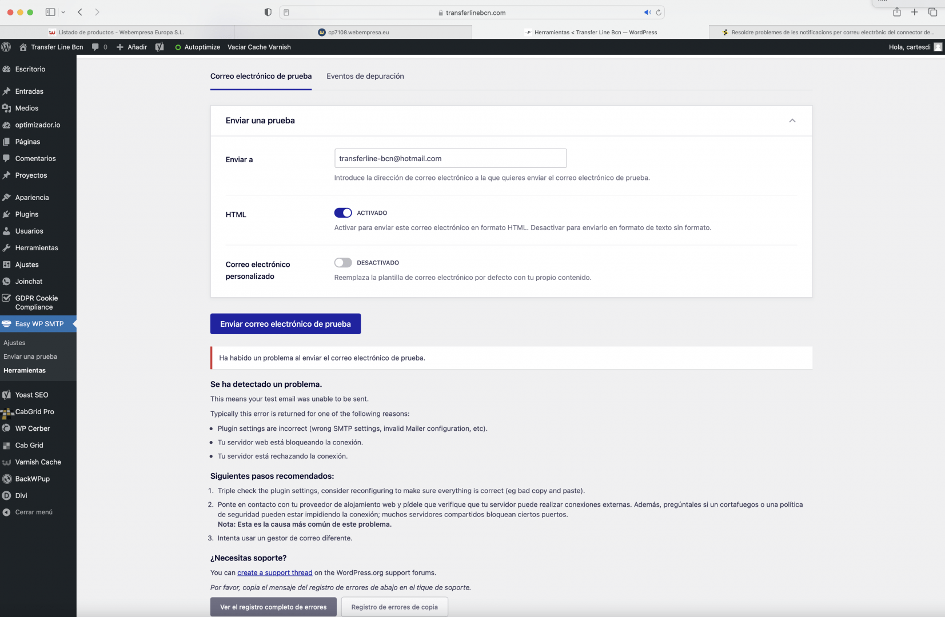
Task: Collapse the Enviar una prueba panel
Action: (x=792, y=121)
